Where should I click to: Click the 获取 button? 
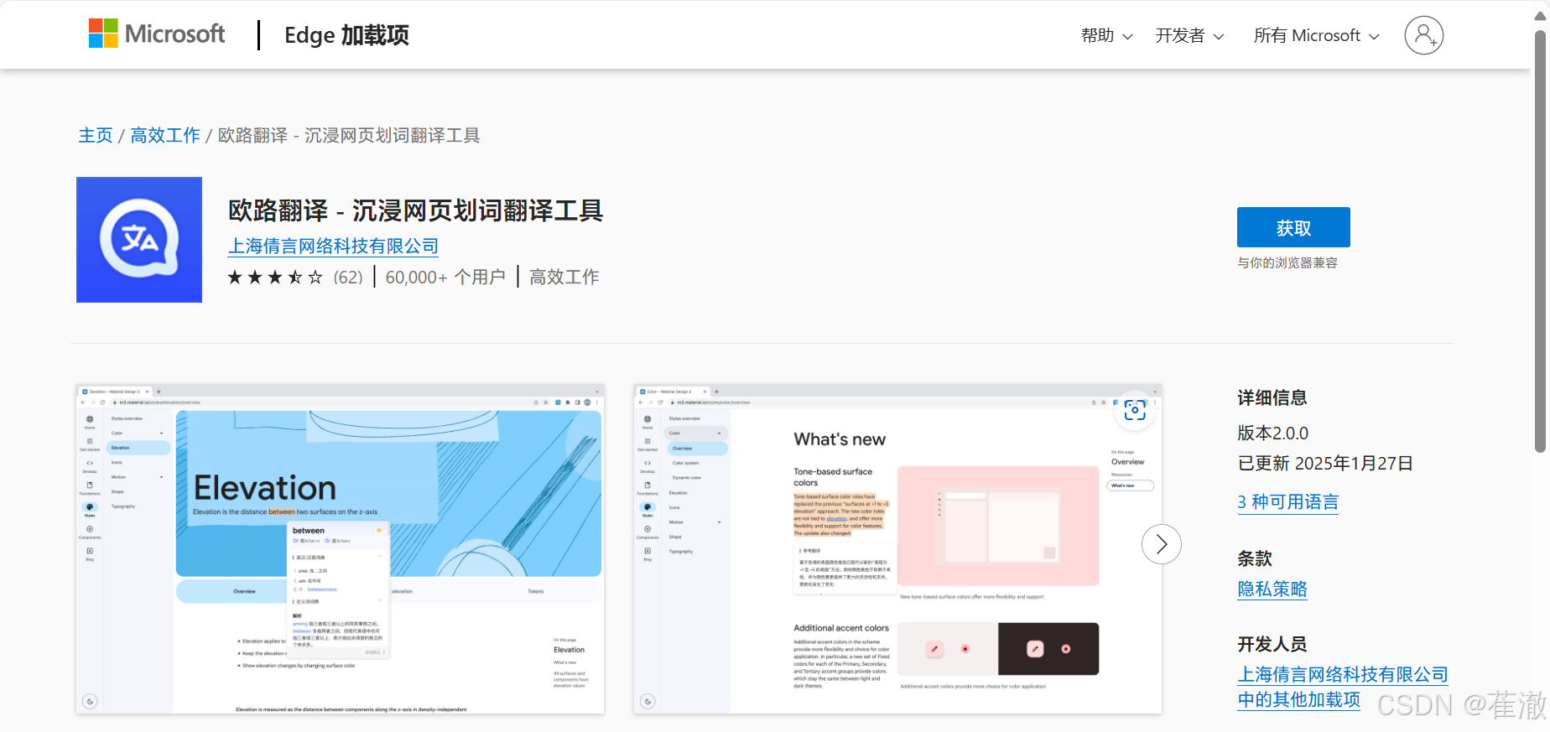(1293, 227)
